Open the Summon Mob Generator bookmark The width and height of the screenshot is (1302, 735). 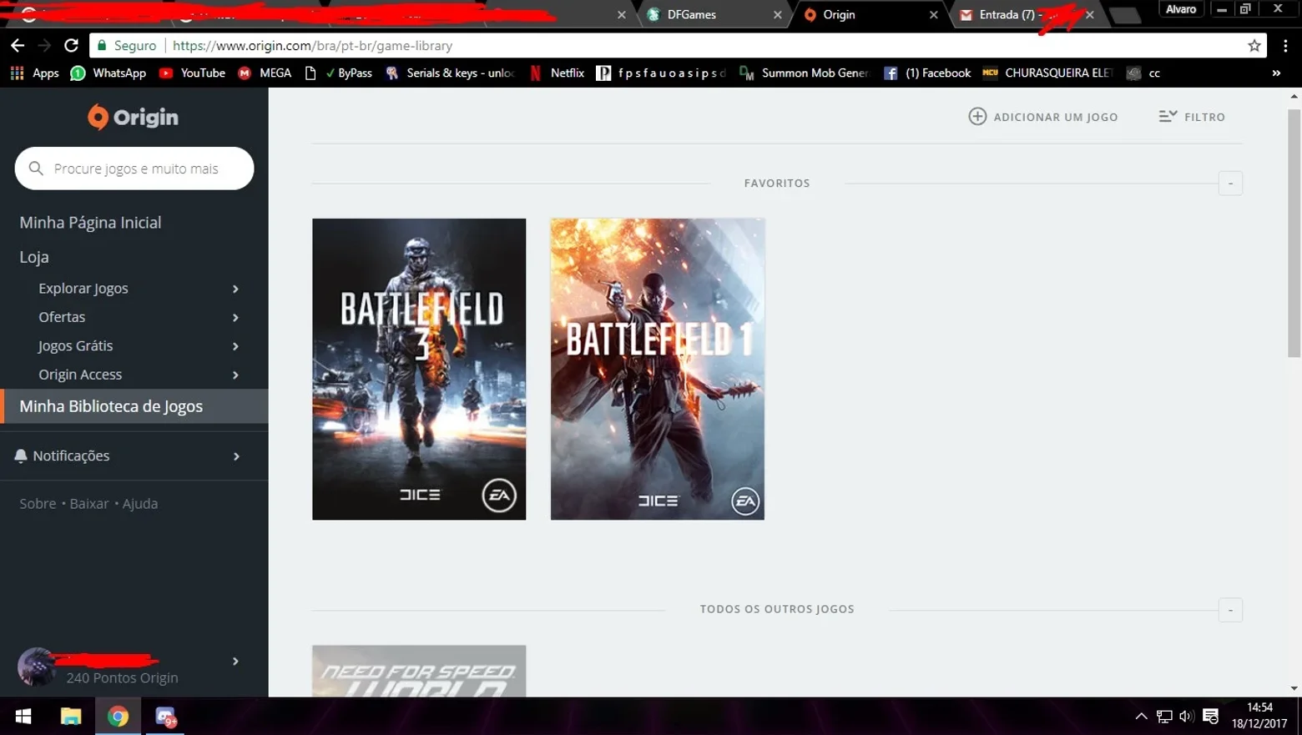pyautogui.click(x=805, y=73)
